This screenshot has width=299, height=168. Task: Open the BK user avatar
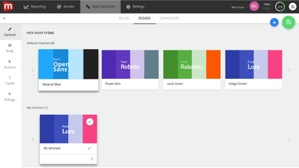[x=254, y=6]
